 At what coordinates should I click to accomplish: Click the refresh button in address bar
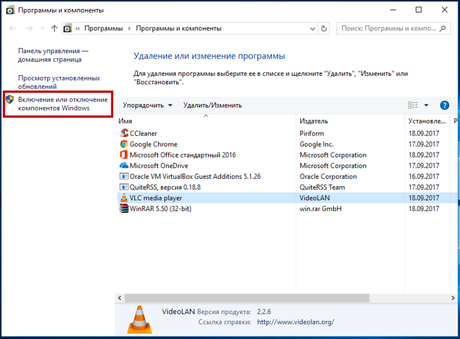pos(324,28)
